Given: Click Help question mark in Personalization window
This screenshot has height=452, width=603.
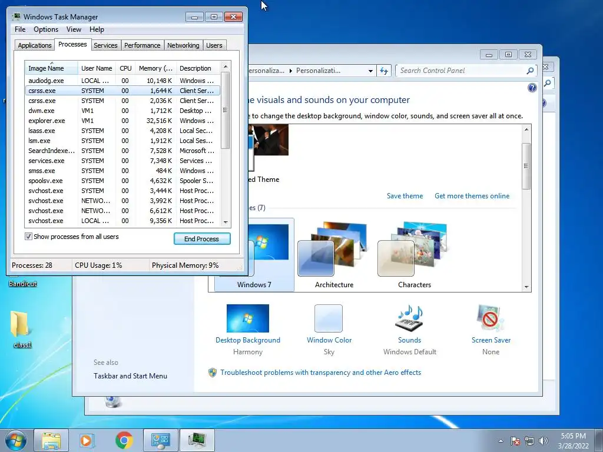Looking at the screenshot, I should click(x=532, y=88).
